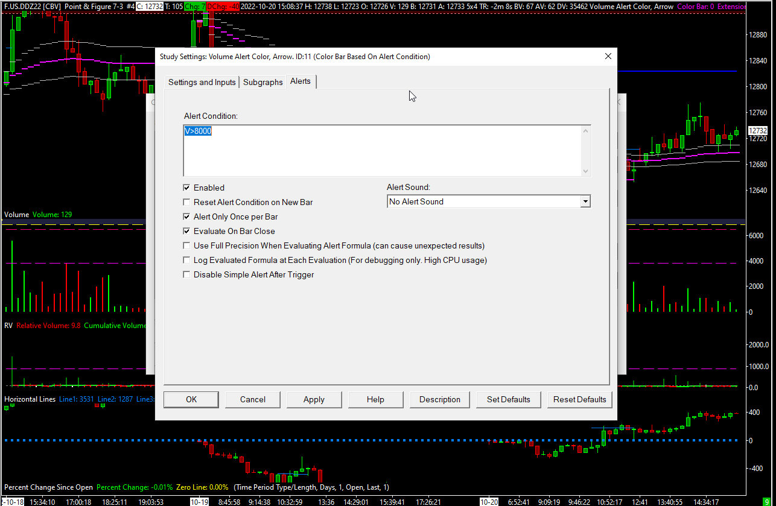
Task: Toggle Evaluate On Bar Close checkbox
Action: coord(187,231)
